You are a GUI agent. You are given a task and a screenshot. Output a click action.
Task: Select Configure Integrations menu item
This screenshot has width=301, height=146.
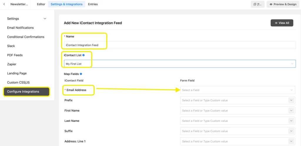click(x=26, y=92)
